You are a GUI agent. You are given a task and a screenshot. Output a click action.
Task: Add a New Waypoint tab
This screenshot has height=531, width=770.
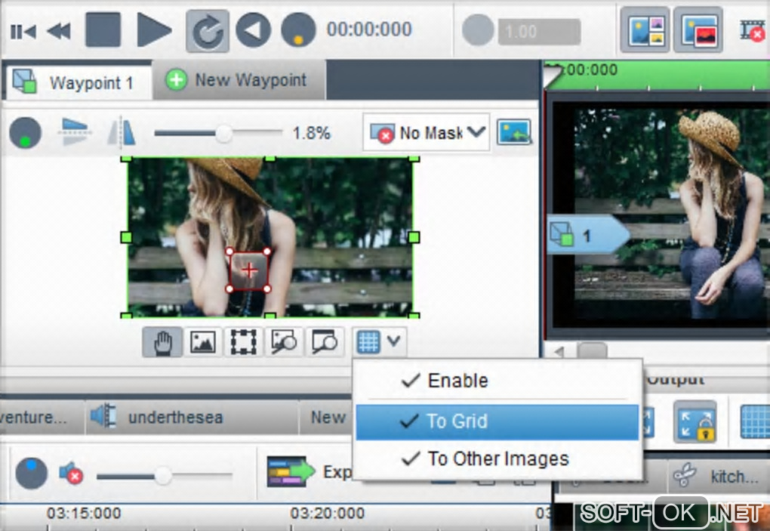click(x=239, y=79)
